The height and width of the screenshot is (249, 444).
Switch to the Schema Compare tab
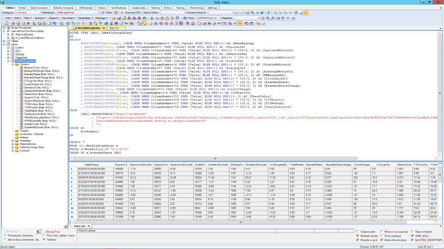pyautogui.click(x=63, y=8)
